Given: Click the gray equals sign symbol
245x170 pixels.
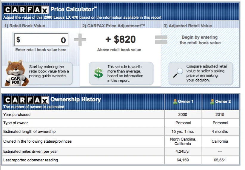Looking at the screenshot, I should pos(161,40).
